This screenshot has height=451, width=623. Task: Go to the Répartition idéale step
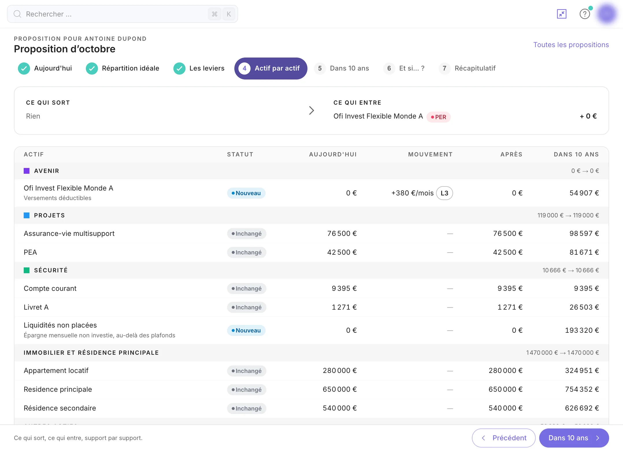123,69
